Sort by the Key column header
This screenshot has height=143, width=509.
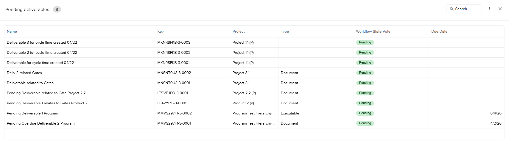pos(161,32)
